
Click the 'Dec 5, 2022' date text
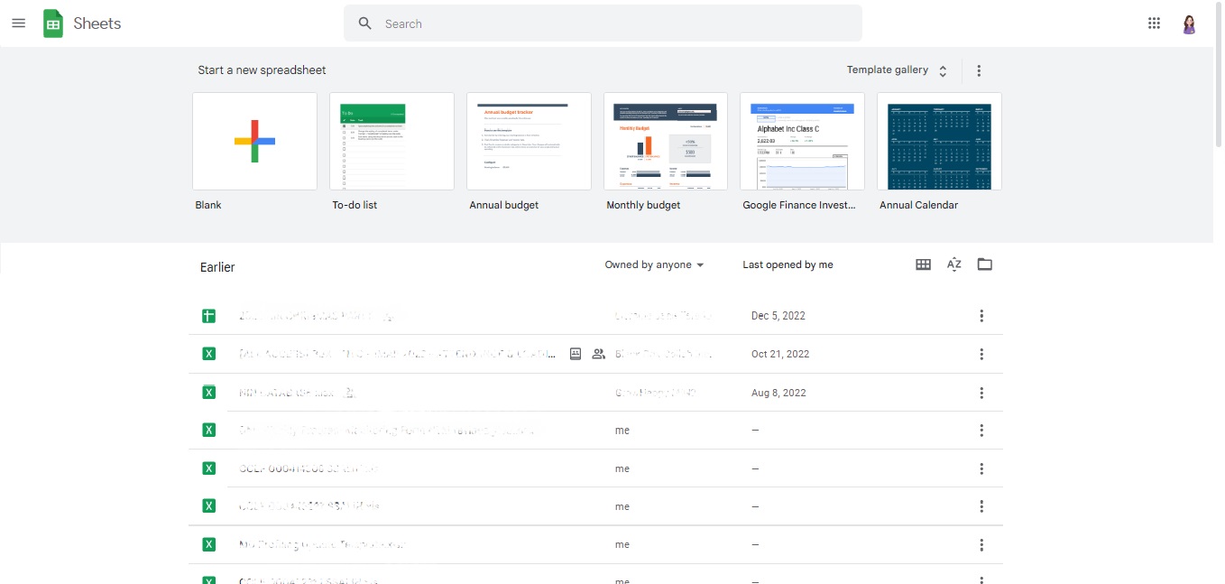pyautogui.click(x=778, y=316)
